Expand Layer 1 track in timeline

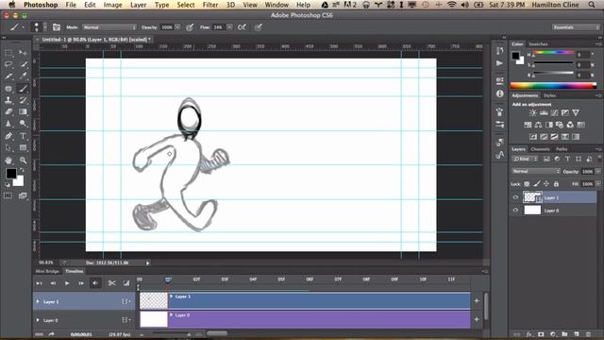tap(38, 301)
